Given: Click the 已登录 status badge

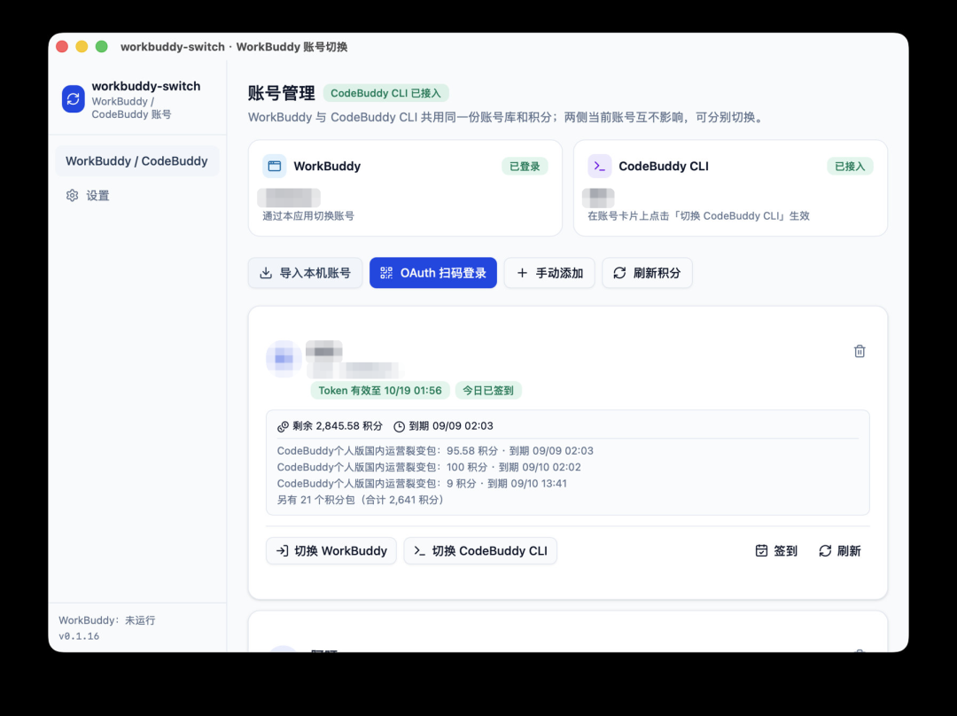Looking at the screenshot, I should 525,166.
